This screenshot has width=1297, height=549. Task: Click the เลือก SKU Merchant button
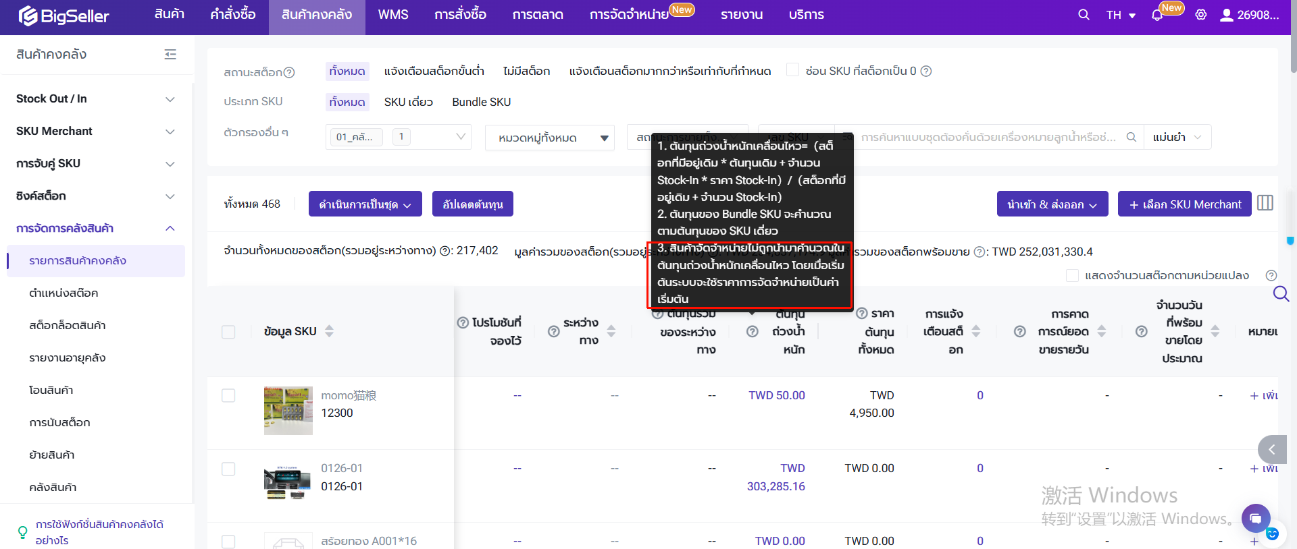tap(1185, 204)
